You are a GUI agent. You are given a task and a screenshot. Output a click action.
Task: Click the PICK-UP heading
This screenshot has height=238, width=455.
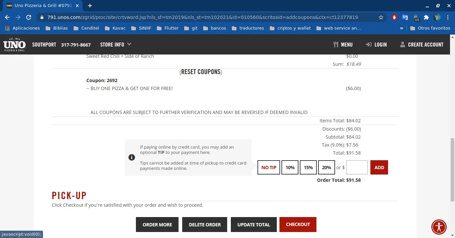69,195
